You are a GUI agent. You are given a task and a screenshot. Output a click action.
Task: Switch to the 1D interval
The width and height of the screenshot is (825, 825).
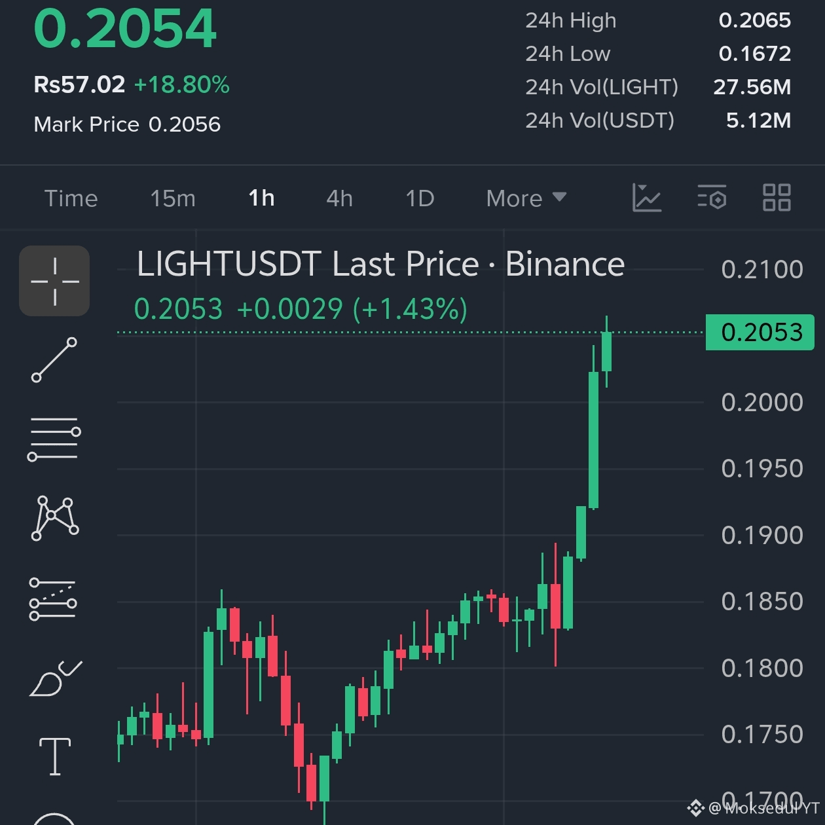click(x=420, y=198)
